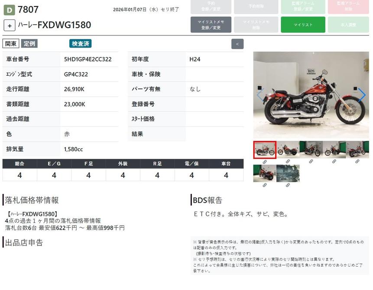Open the green マイリスト button

pyautogui.click(x=303, y=25)
